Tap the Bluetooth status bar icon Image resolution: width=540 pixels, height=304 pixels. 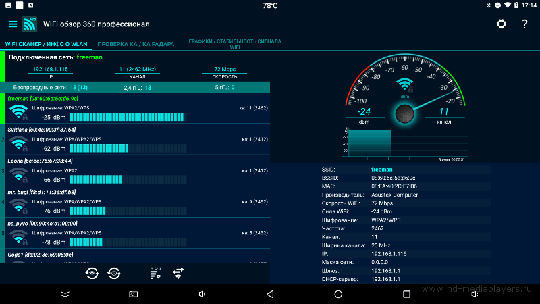[488, 5]
